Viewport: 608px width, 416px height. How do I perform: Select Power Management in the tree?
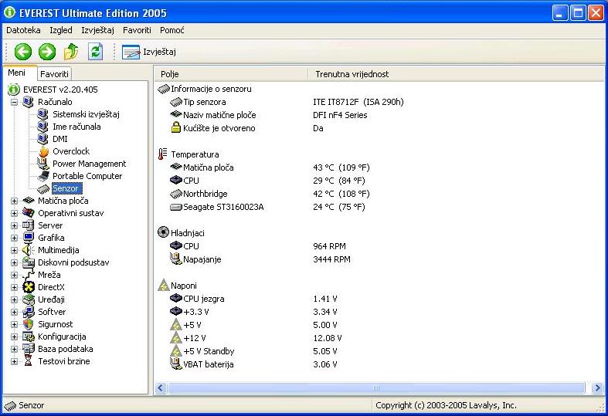point(88,164)
